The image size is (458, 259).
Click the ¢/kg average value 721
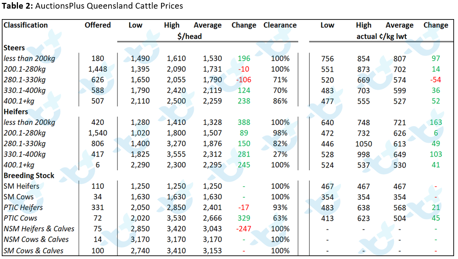point(399,123)
